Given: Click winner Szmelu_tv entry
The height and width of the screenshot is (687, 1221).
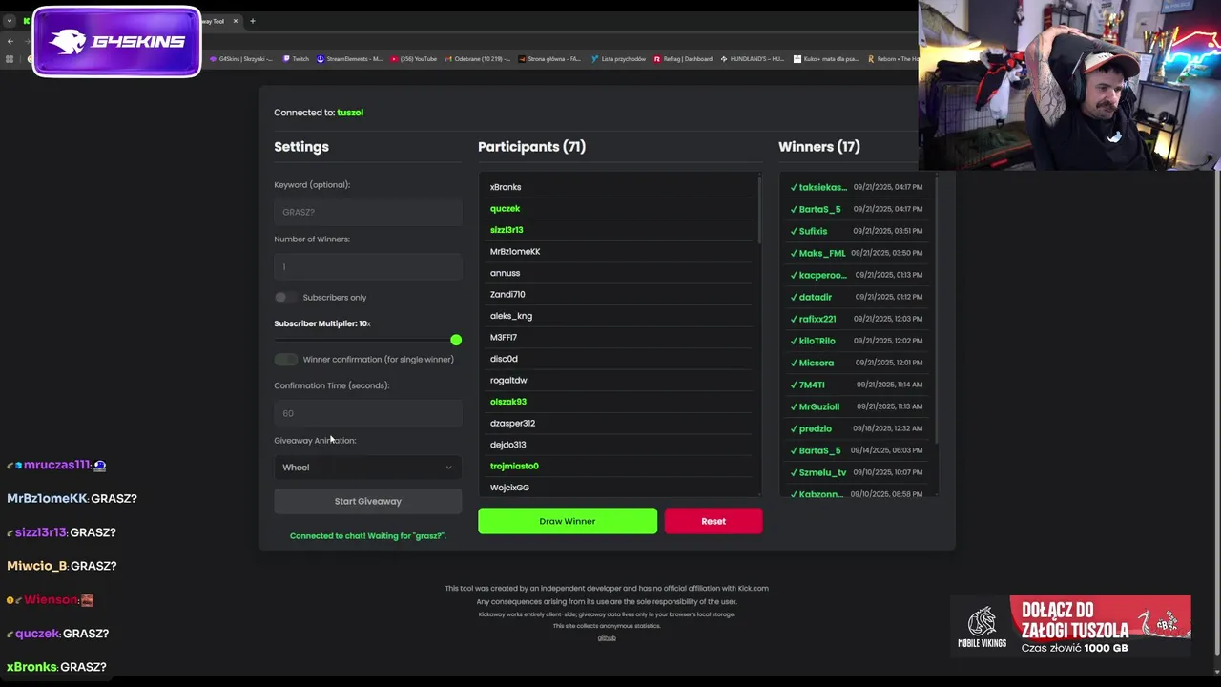Looking at the screenshot, I should click(x=856, y=472).
